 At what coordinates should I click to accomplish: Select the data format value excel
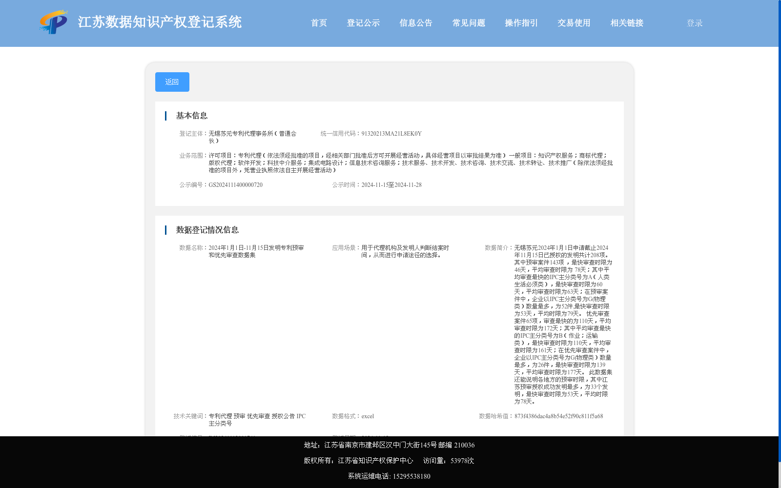point(368,416)
